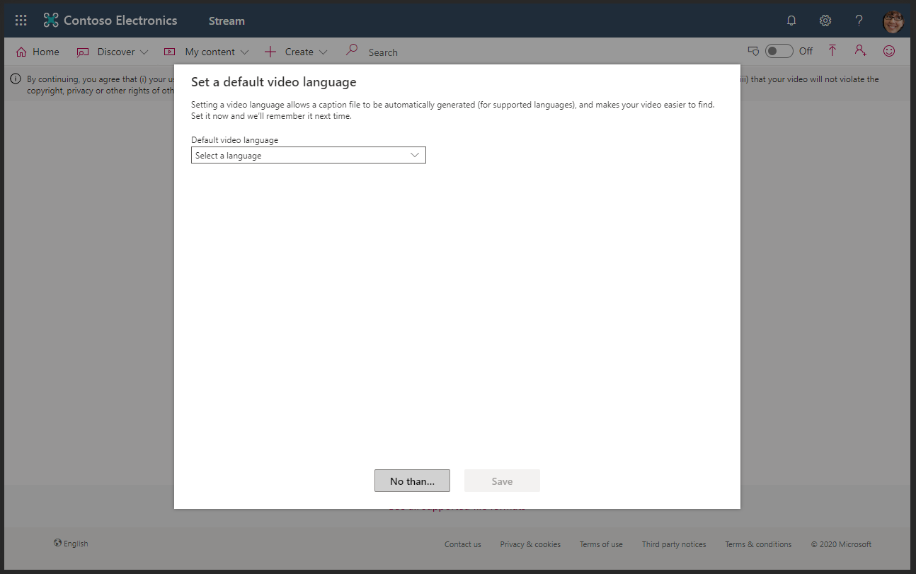Click the Home house icon
Screen dimensions: 916x574
coord(21,52)
